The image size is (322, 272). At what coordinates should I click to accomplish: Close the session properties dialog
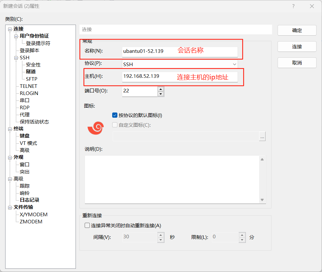coord(312,6)
